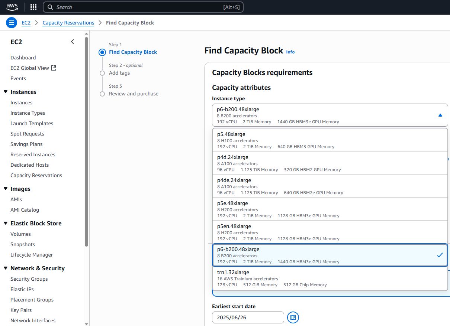This screenshot has height=326, width=450.
Task: Click the search magnifier icon
Action: (50, 7)
